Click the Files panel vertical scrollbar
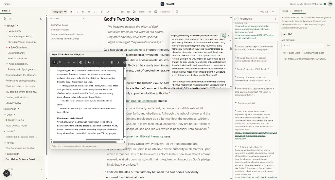 (x=46, y=85)
